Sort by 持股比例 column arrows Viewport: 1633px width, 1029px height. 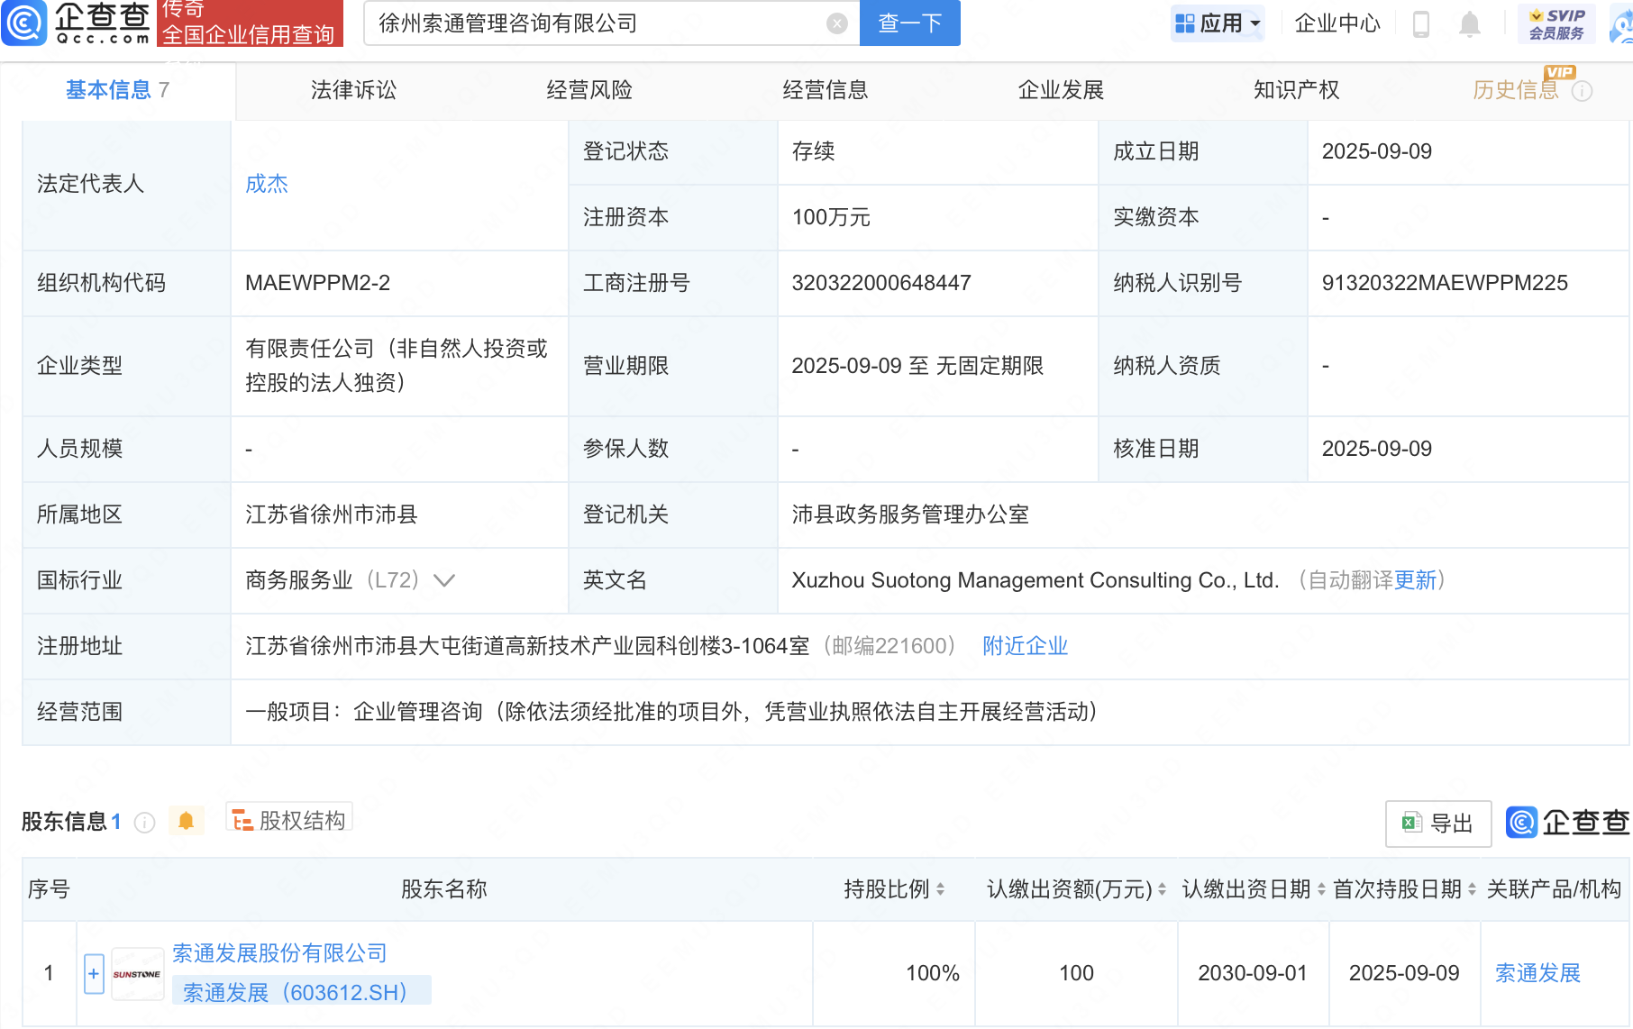click(x=941, y=889)
